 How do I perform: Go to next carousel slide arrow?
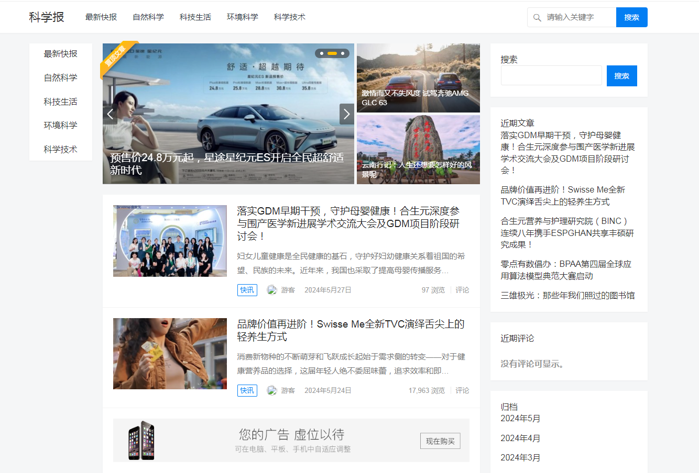(x=347, y=114)
